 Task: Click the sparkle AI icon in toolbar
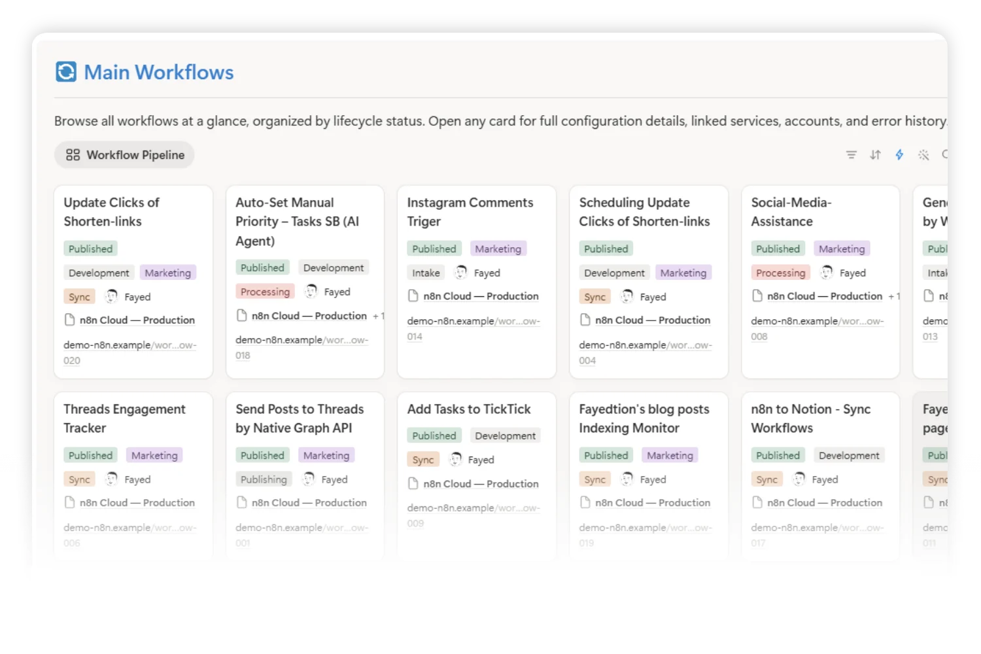coord(923,155)
